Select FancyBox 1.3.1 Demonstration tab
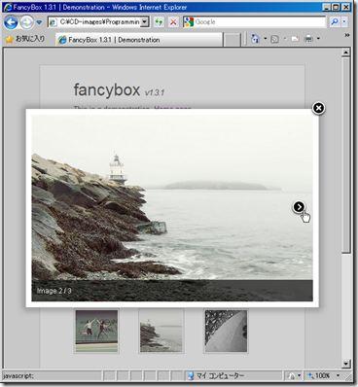Screen dimensions: 358x387 (x=139, y=40)
